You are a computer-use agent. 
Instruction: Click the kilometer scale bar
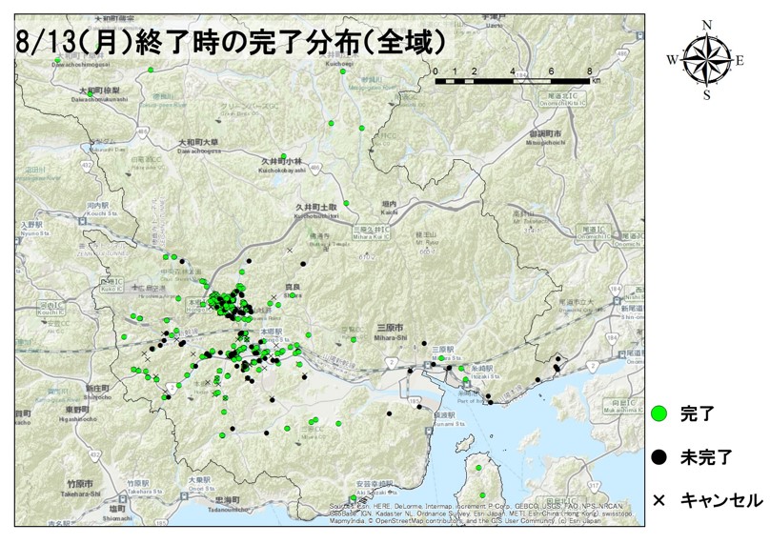point(514,81)
